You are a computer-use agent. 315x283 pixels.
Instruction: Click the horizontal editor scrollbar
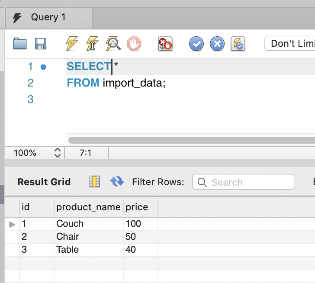pos(191,140)
